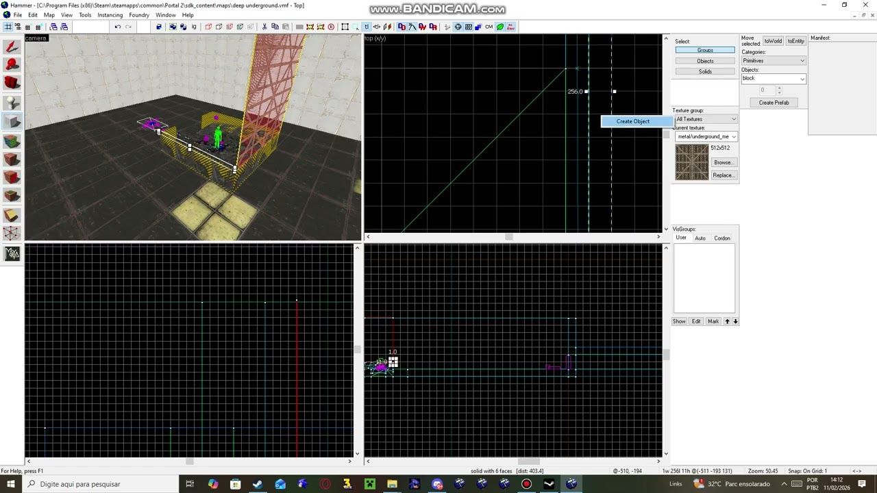Open the Objects block dropdown

[x=774, y=79]
